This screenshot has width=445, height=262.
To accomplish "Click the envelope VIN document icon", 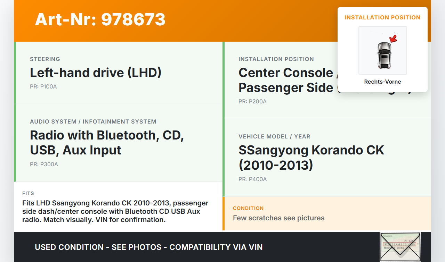I will (x=400, y=247).
